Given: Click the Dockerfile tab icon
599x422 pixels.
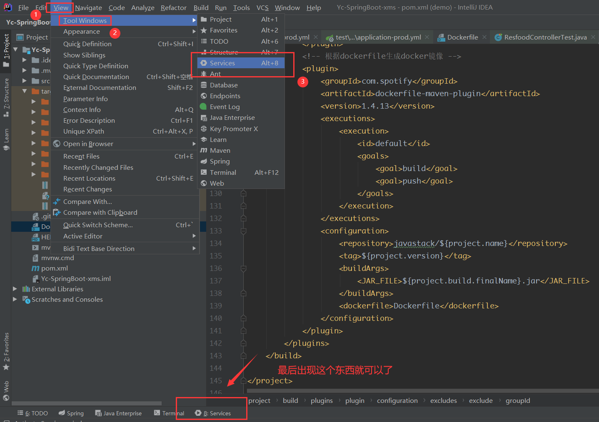Looking at the screenshot, I should point(442,37).
